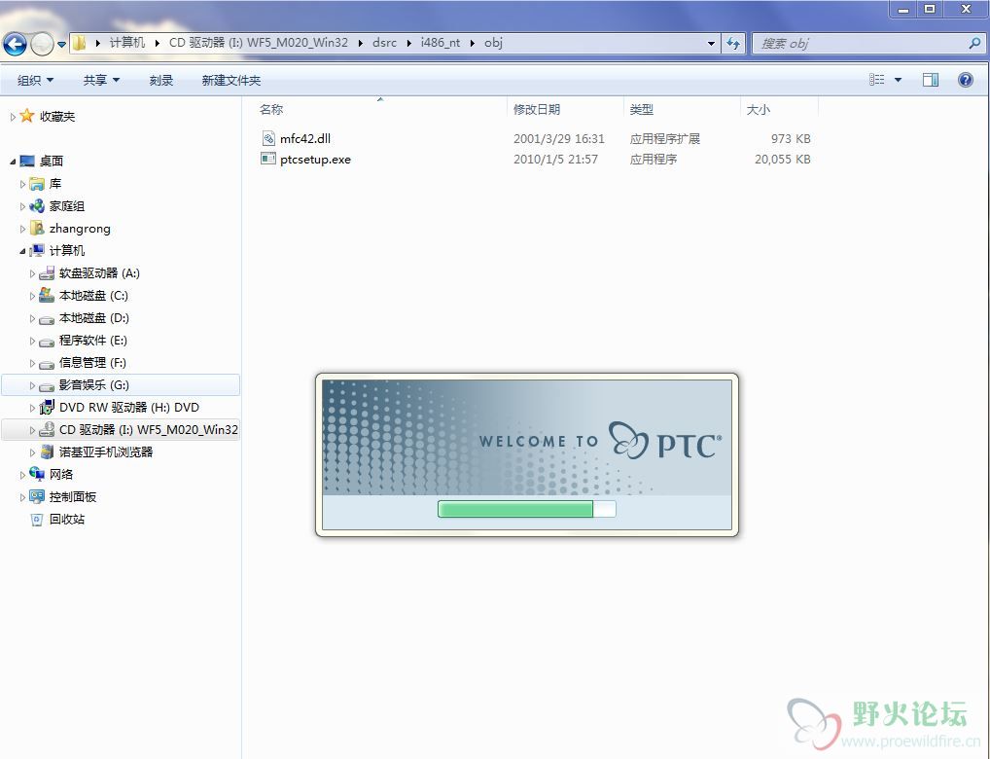Screen dimensions: 990x759
Task: Expand the DVD RW 驱动器 (H:) node
Action: [32, 408]
